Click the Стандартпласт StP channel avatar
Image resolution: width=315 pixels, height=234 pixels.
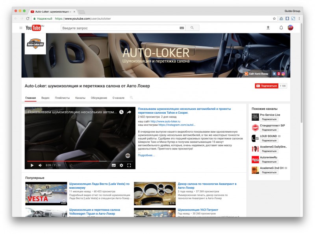point(255,127)
